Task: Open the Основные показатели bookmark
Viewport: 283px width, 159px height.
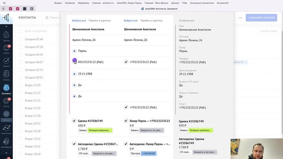Action: (202, 3)
